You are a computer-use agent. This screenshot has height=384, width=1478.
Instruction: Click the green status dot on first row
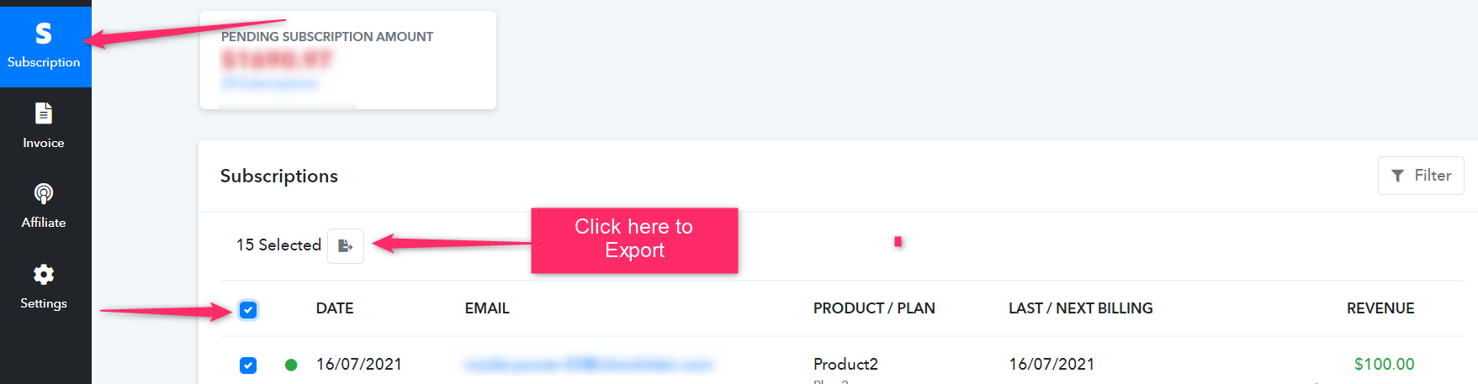tap(291, 365)
